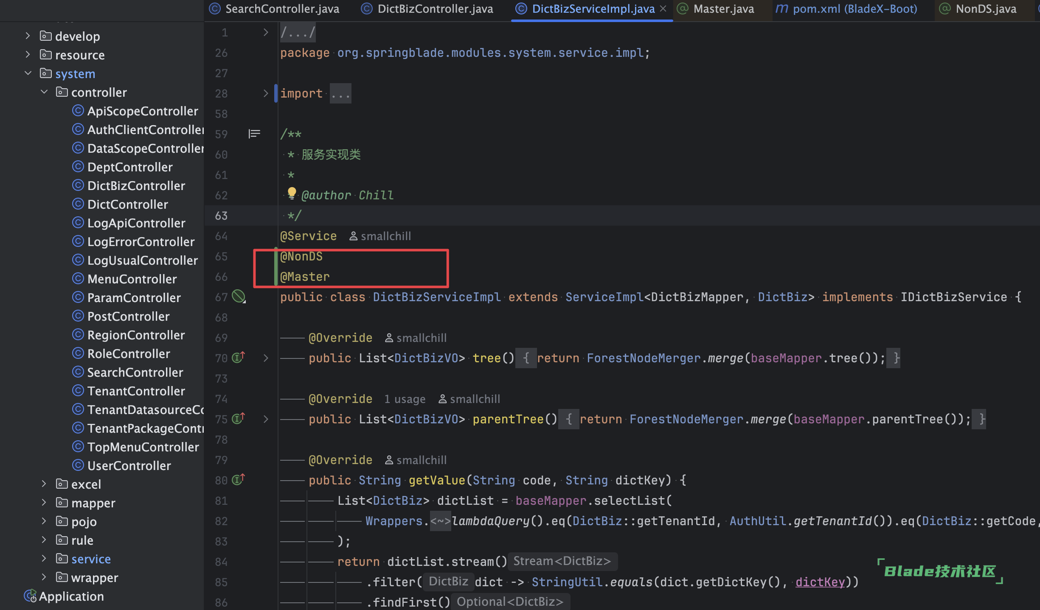
Task: Click the ParamController class icon
Action: click(78, 297)
